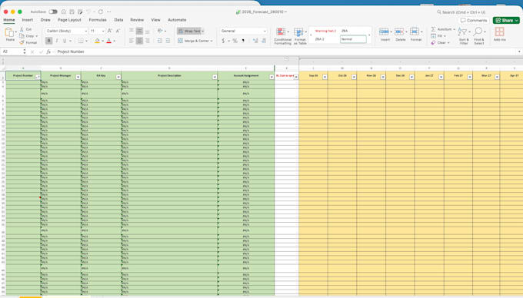Apply Italic formatting
Viewport: 523px width, 298px height.
coord(57,41)
